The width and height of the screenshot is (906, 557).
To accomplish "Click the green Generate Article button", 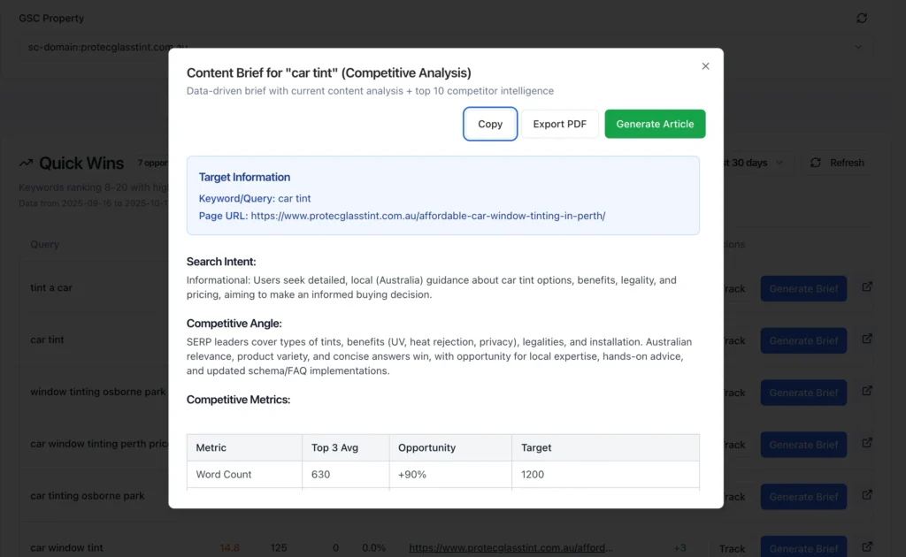I will tap(655, 125).
